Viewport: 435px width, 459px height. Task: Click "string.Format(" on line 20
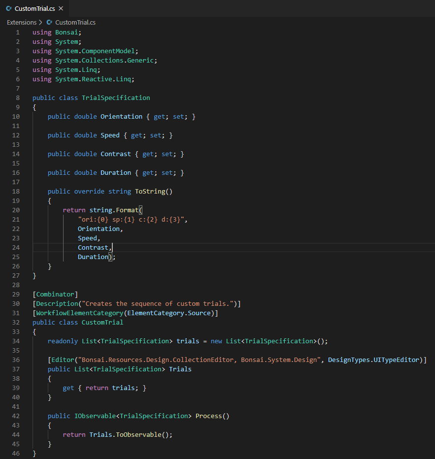(116, 210)
